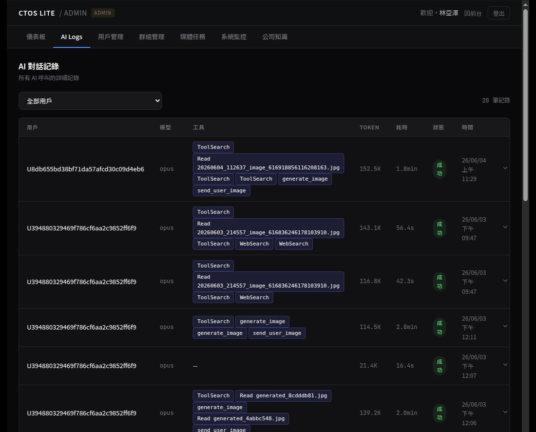Click the 登出 logout button
The height and width of the screenshot is (432, 536).
[498, 13]
